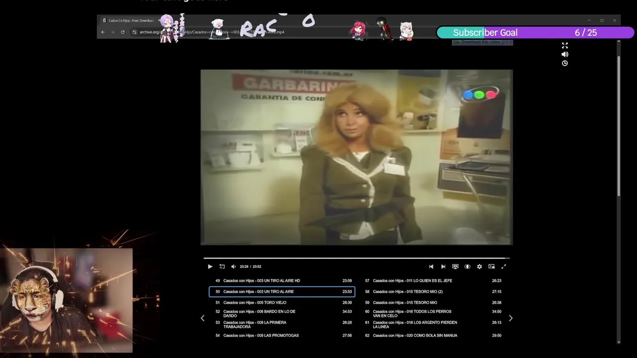Play track 54 LAS PROMOTOGAS
This screenshot has height=358, width=637.
[282, 336]
